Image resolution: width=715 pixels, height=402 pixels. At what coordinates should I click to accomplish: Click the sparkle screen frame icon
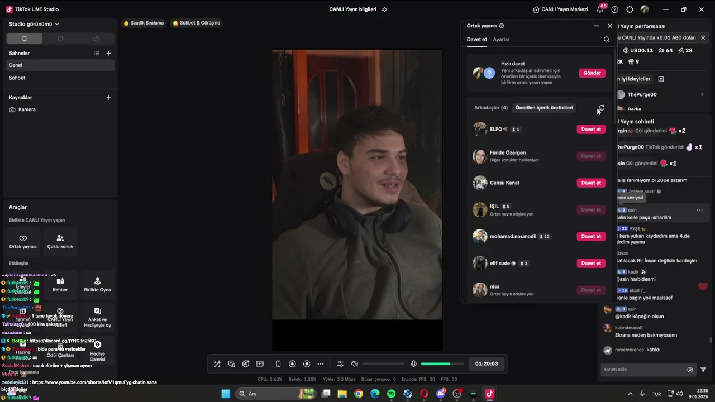(x=260, y=363)
